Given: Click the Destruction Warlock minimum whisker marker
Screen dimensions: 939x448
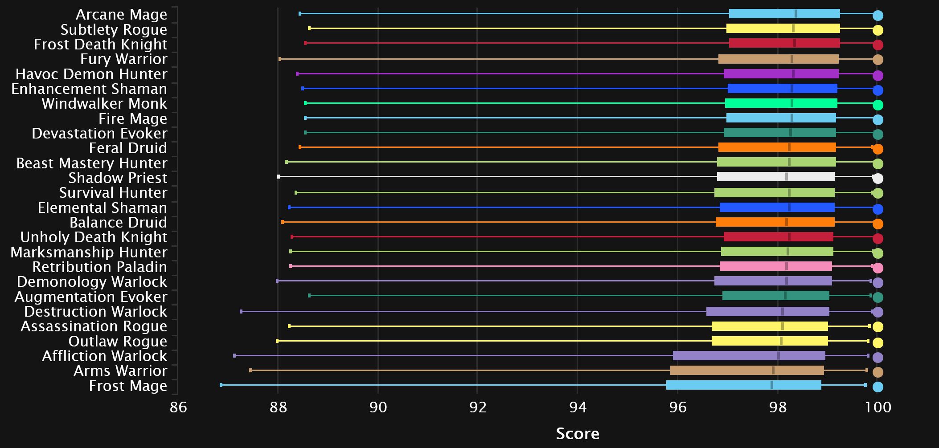Looking at the screenshot, I should pos(241,311).
